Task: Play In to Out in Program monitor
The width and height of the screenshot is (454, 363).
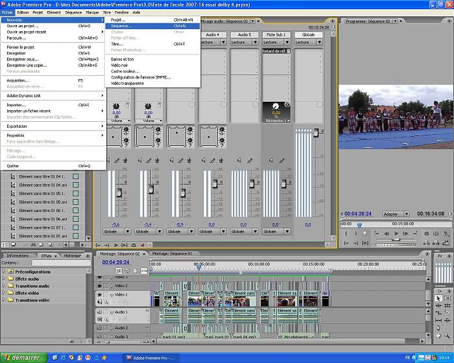Action: pos(365,243)
